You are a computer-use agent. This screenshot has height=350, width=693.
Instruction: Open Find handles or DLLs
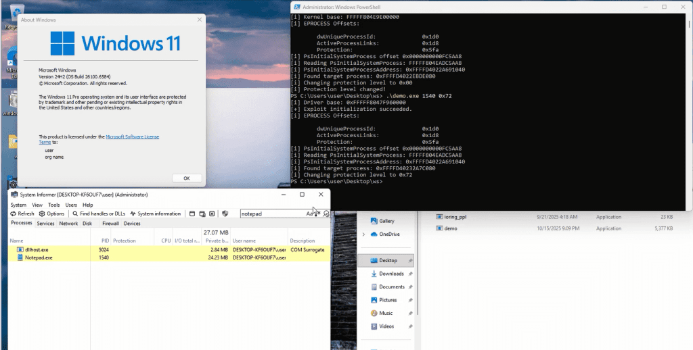99,214
